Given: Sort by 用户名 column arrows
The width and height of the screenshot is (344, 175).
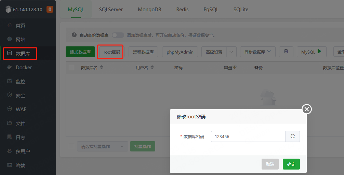Looking at the screenshot, I should (x=152, y=68).
